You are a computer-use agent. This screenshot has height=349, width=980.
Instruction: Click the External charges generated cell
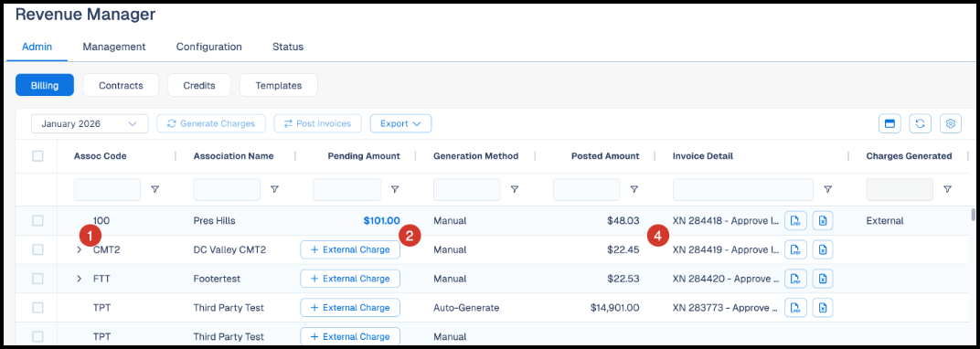coord(885,220)
